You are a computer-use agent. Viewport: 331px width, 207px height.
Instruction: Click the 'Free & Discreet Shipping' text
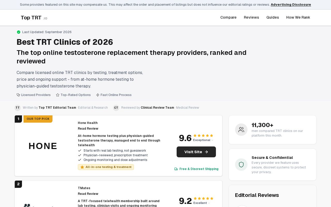199,169
